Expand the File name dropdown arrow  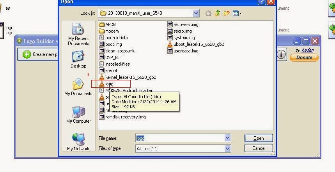click(x=227, y=138)
